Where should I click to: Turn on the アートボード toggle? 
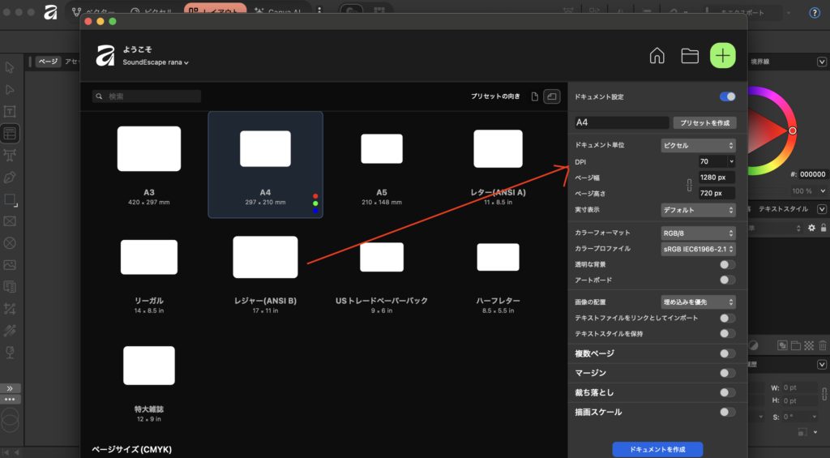coord(727,280)
